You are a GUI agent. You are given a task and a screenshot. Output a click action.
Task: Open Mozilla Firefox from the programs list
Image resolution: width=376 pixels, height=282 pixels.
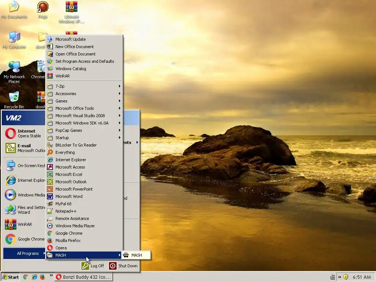pyautogui.click(x=84, y=241)
